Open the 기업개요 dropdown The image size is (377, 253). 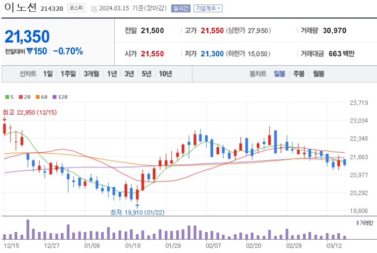click(x=208, y=8)
